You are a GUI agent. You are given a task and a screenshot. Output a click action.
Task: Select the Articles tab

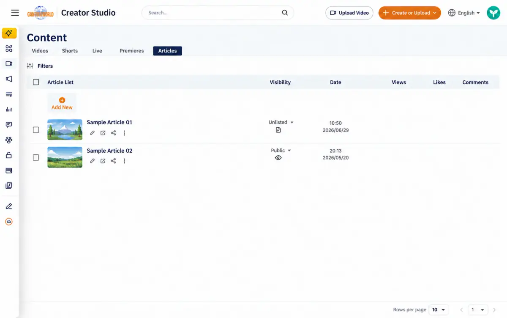pos(167,51)
